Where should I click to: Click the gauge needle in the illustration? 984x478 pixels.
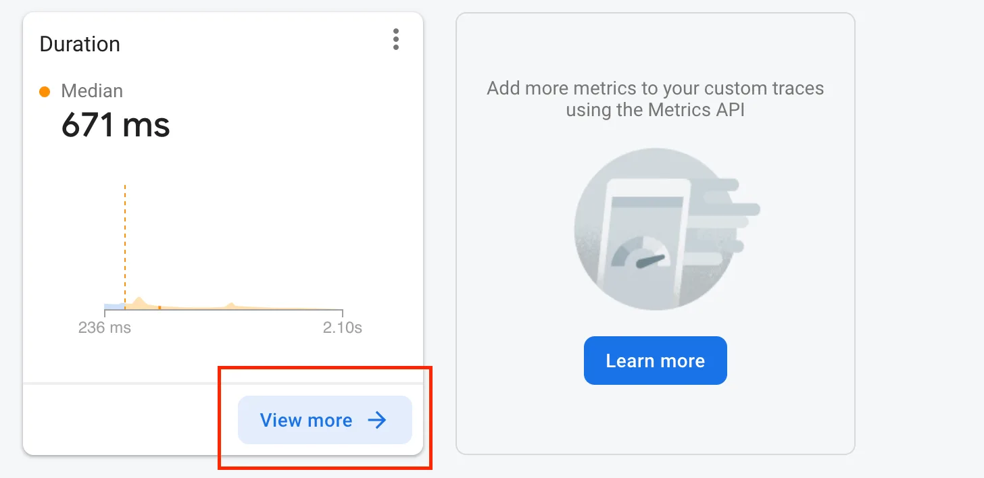coord(648,260)
